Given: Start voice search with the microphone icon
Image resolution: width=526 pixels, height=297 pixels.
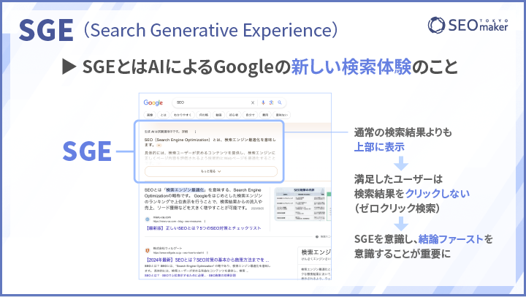Looking at the screenshot, I should pyautogui.click(x=263, y=102).
